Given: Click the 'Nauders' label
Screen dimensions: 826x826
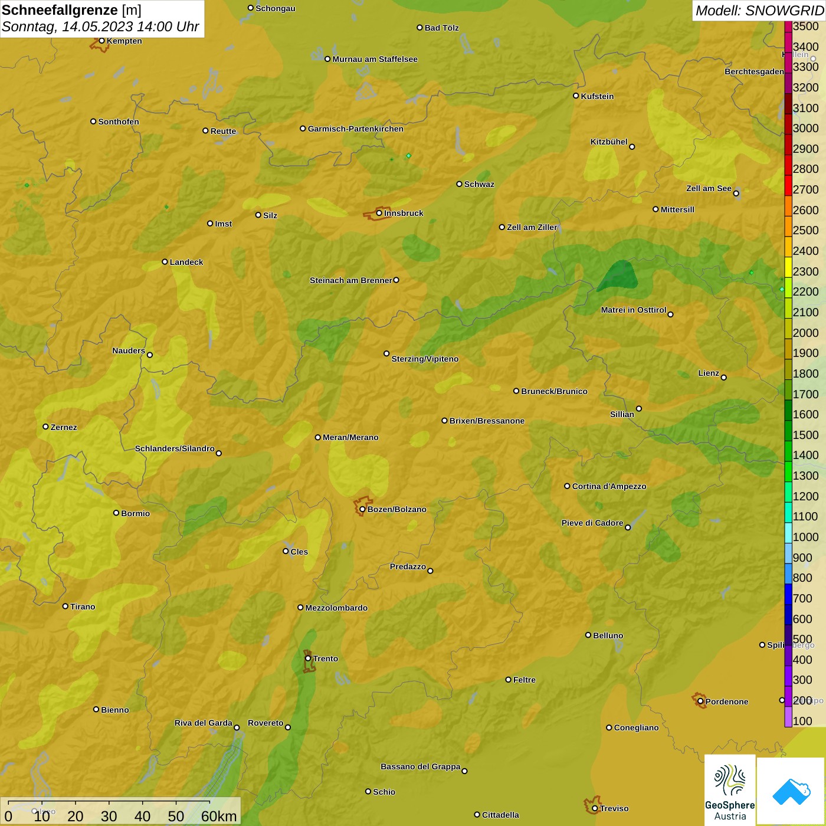Looking at the screenshot, I should tap(129, 350).
